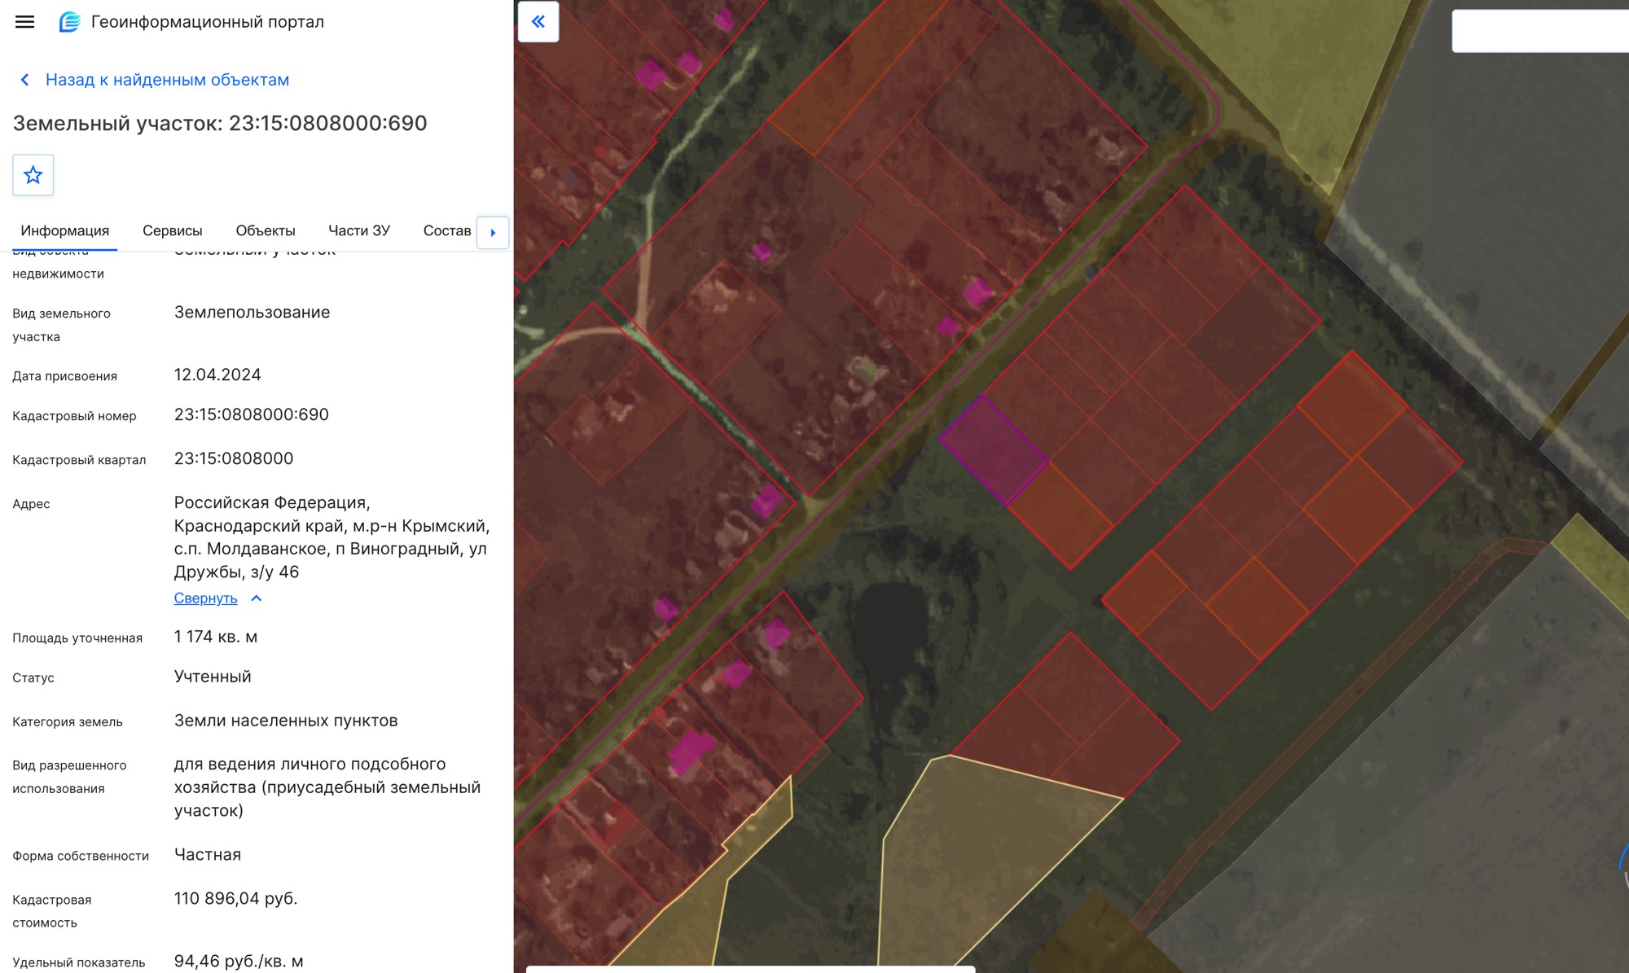
Task: Click the Форма собственности label
Action: pyautogui.click(x=81, y=856)
